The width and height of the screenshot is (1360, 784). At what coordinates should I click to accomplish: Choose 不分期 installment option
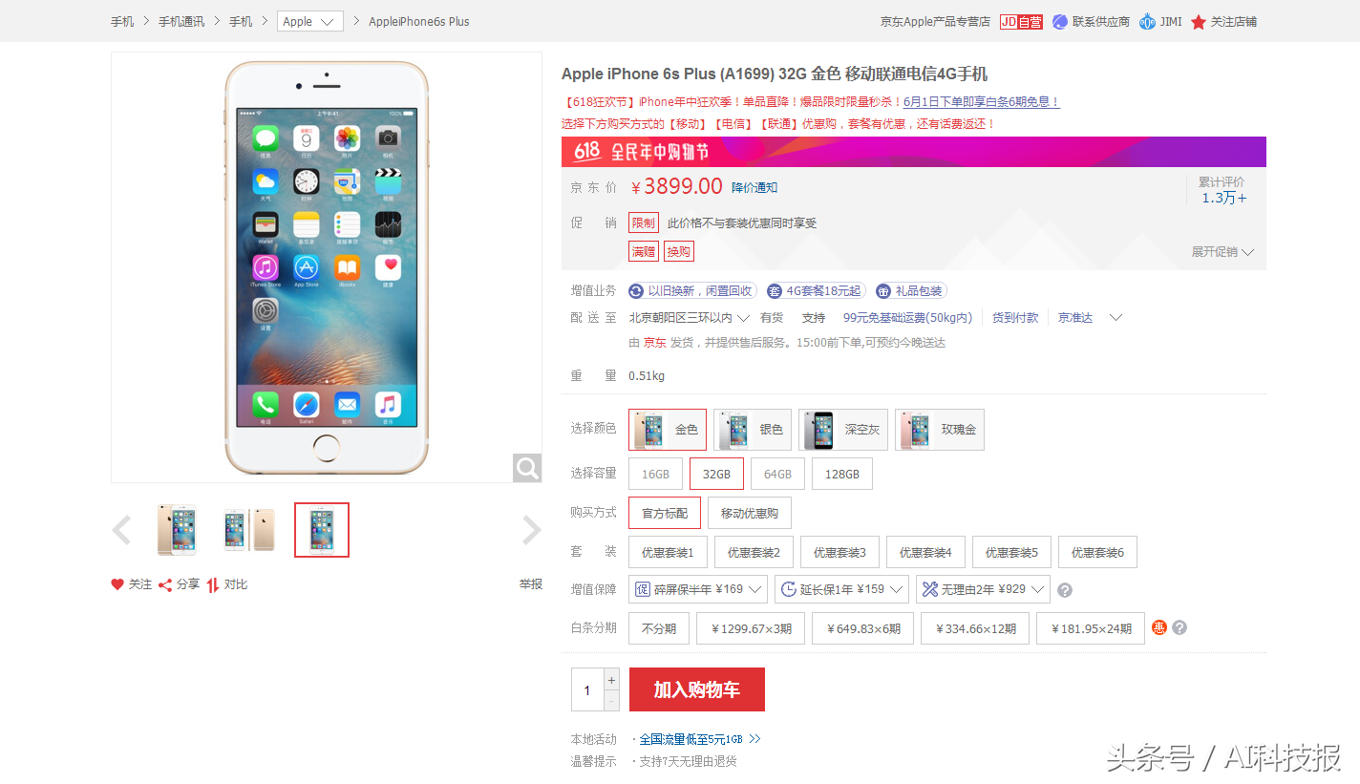659,628
